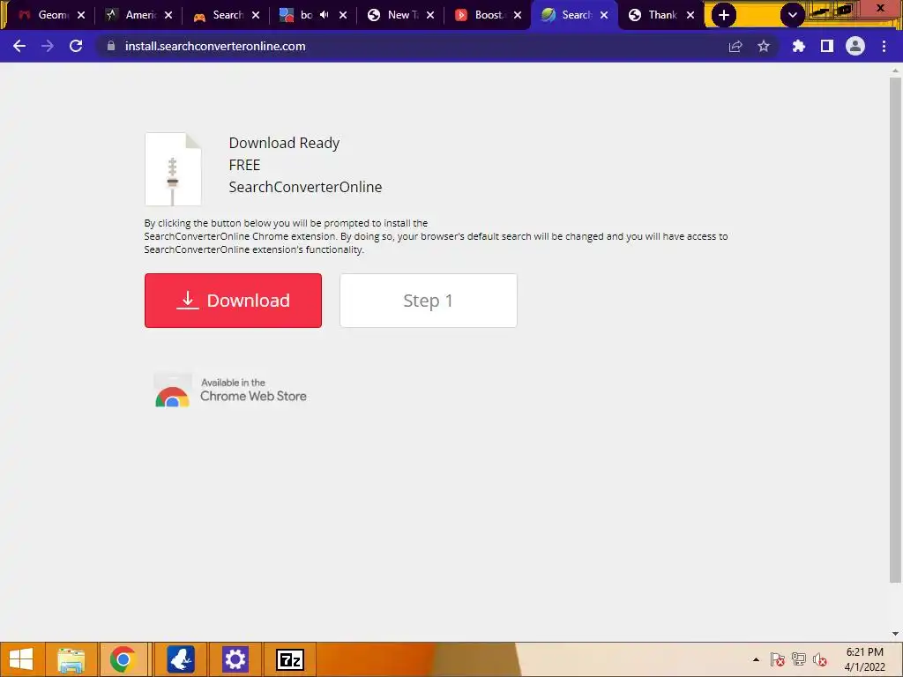Click the page vertical scrollbar

[895, 330]
